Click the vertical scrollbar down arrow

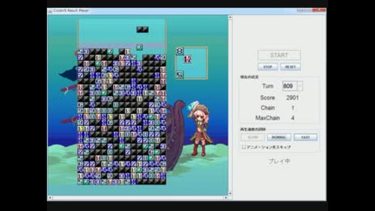pyautogui.click(x=230, y=193)
